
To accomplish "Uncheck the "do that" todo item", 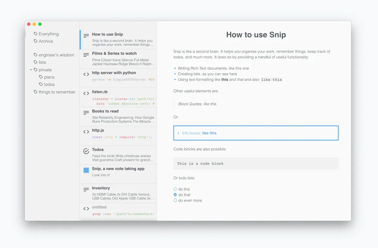I will tap(175, 195).
